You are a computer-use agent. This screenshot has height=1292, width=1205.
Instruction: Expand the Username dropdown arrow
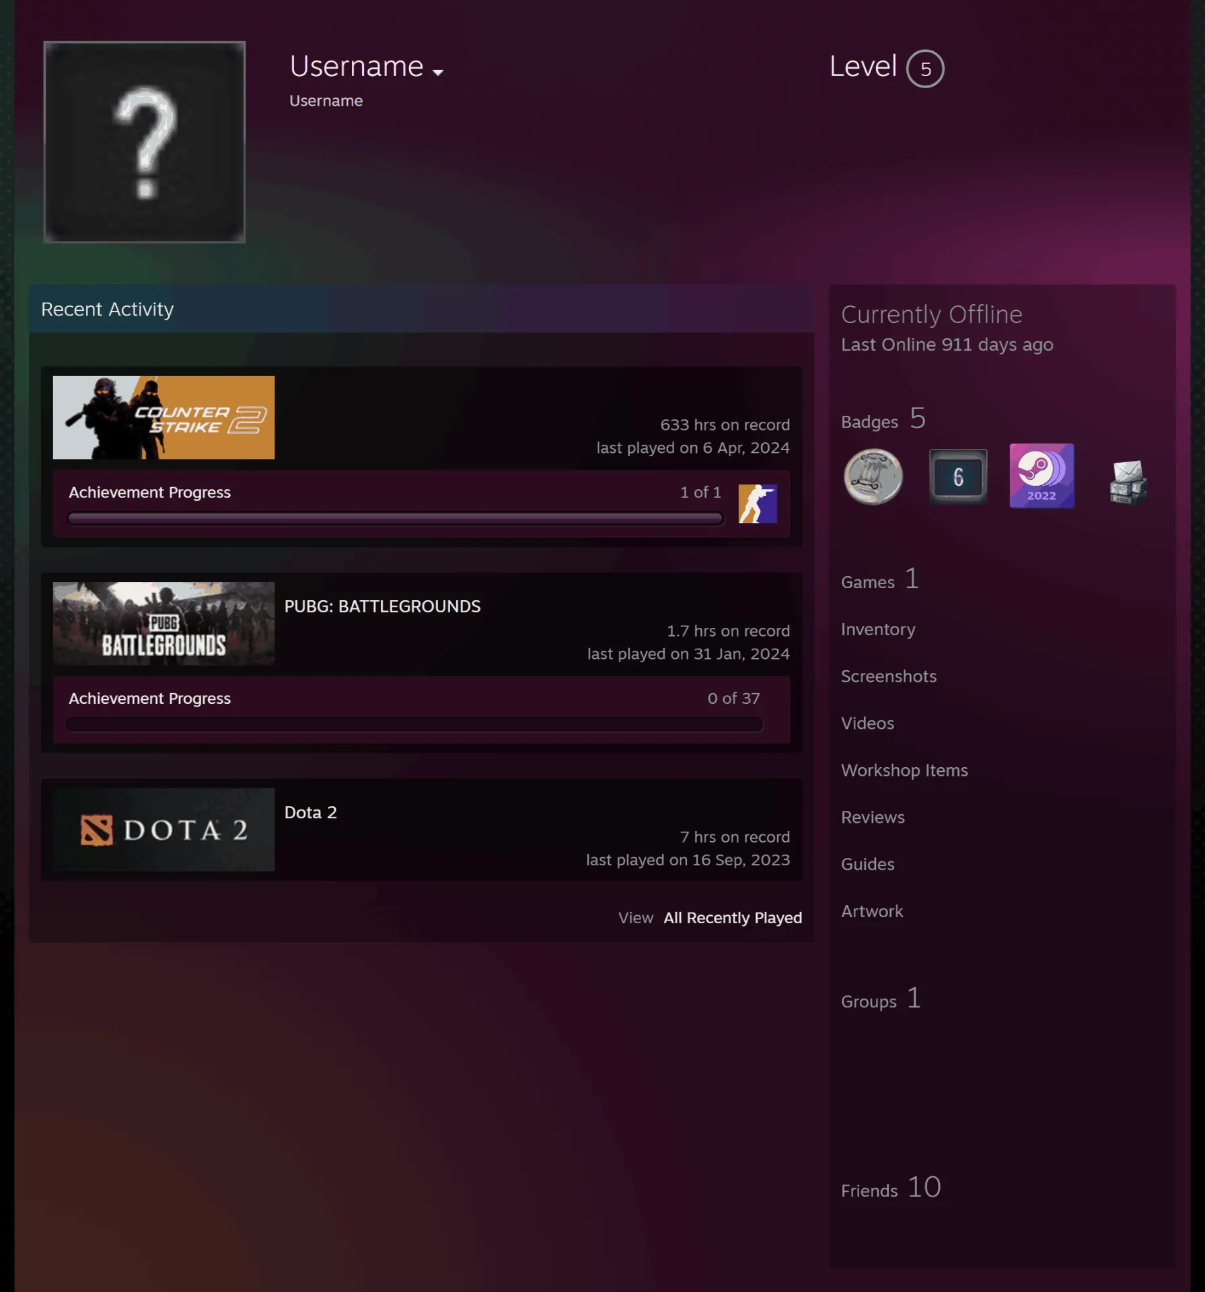click(x=438, y=72)
